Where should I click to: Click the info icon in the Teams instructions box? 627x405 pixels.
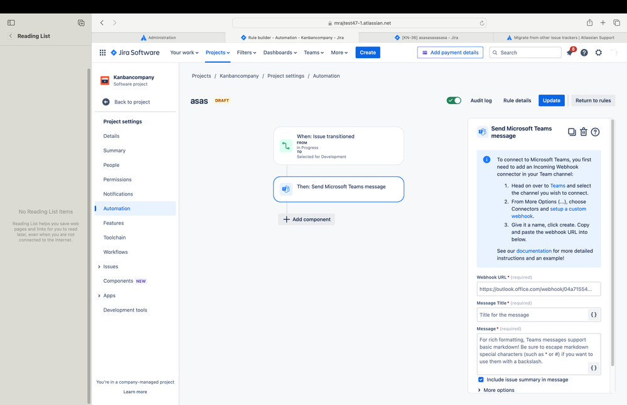486,160
